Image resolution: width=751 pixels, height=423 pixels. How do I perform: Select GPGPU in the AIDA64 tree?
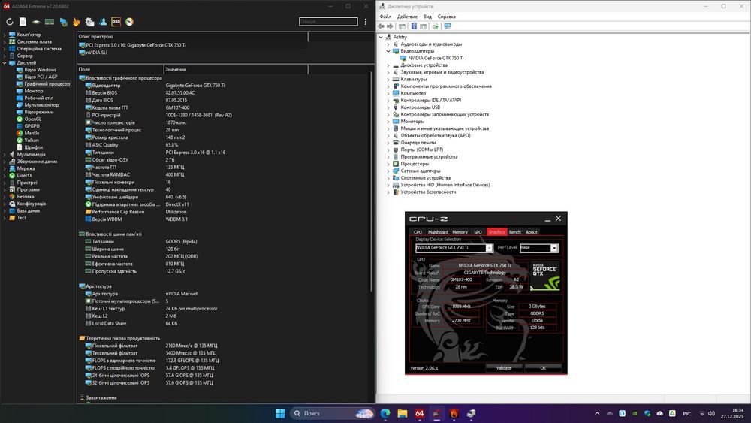[x=32, y=126]
